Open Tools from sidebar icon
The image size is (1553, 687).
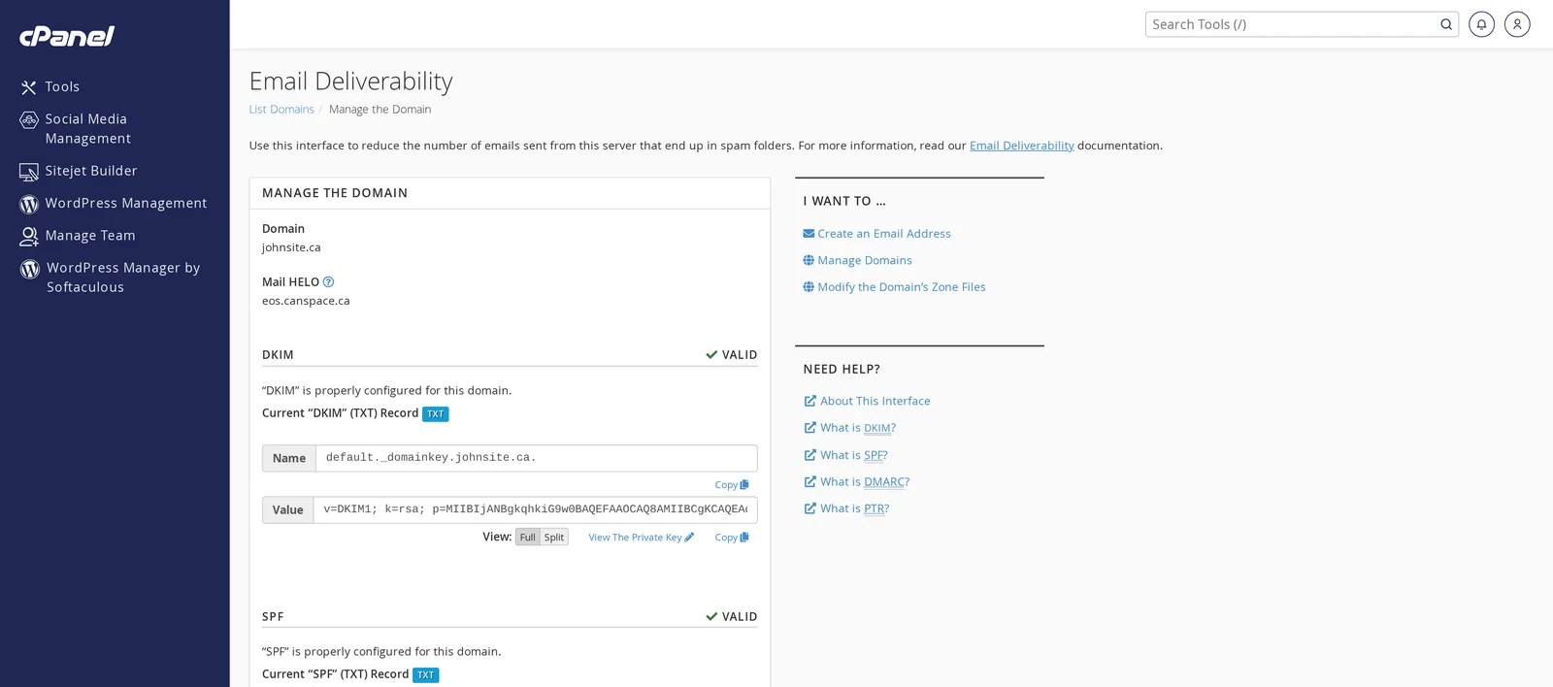29,87
